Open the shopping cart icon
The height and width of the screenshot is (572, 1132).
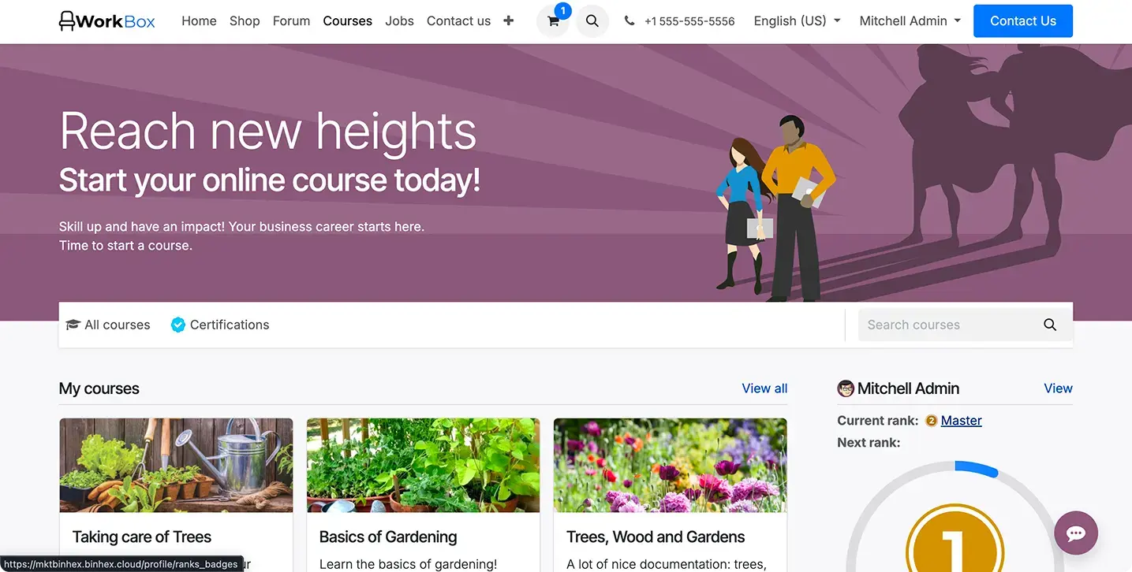point(553,22)
